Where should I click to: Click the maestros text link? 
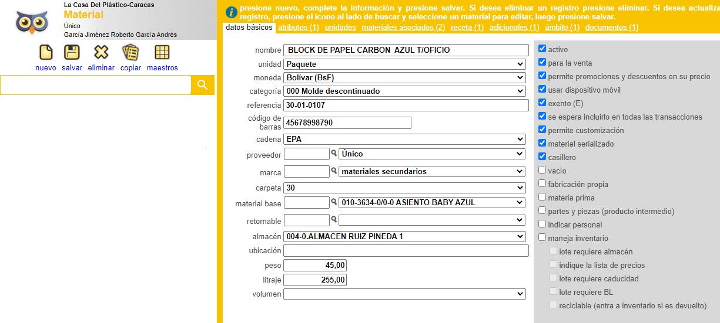click(162, 68)
